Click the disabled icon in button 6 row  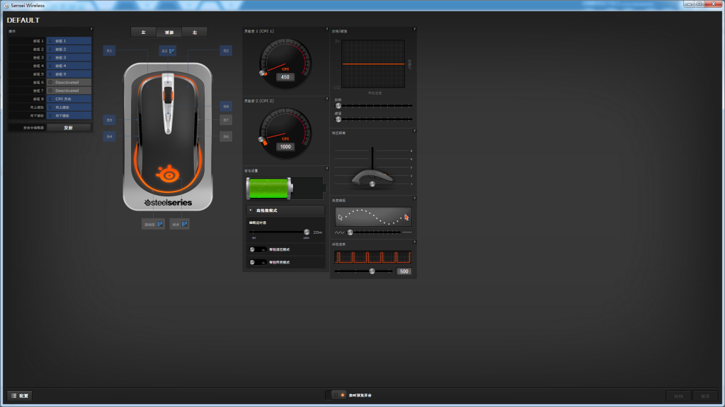(x=50, y=82)
